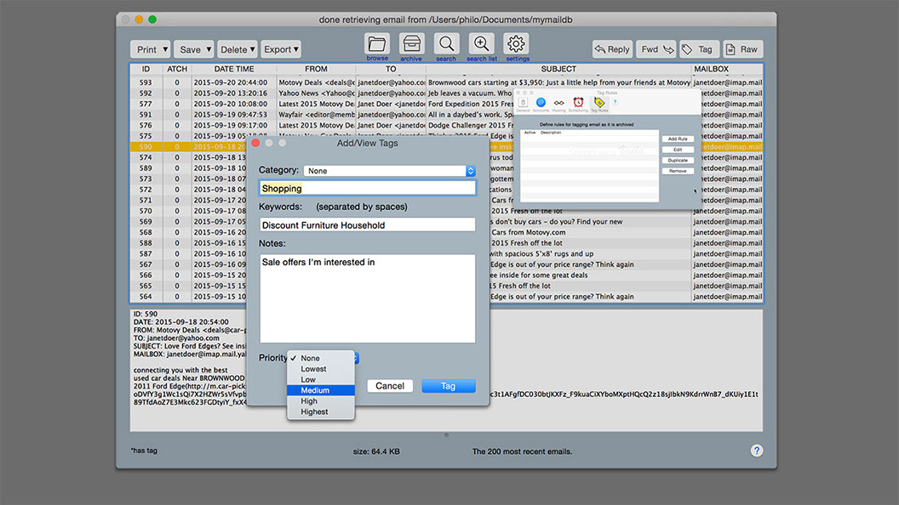This screenshot has width=899, height=505.
Task: Sort by the ID column header
Action: (x=146, y=69)
